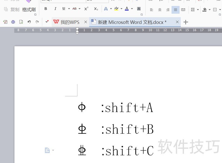222x163 pixels.
Task: Apply subscript formatting with X₂ icon
Action: pos(96,9)
